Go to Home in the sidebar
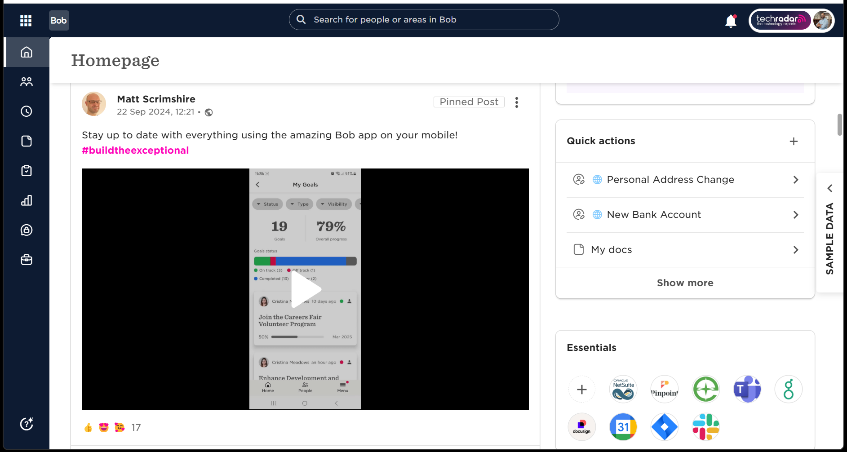Image resolution: width=847 pixels, height=452 pixels. point(27,52)
